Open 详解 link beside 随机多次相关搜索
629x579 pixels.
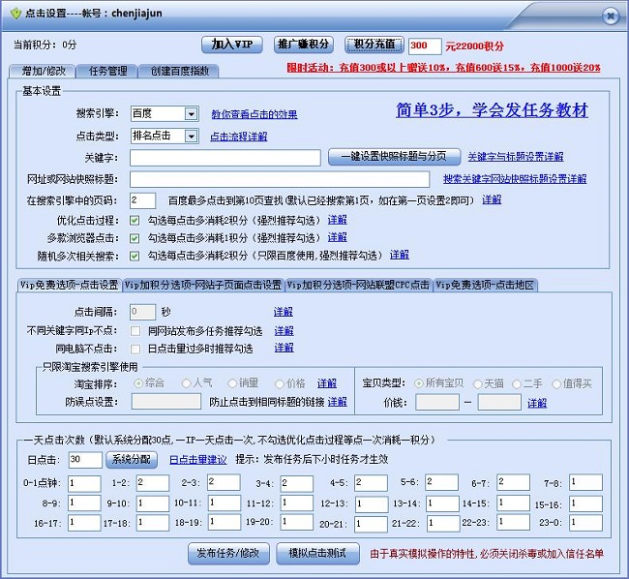coord(399,255)
